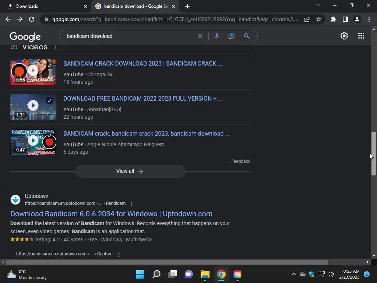Go forward with the browser forward arrow

click(x=20, y=19)
